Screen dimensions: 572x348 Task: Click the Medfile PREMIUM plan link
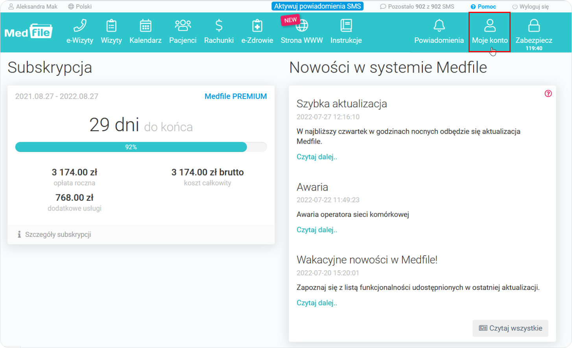point(236,96)
